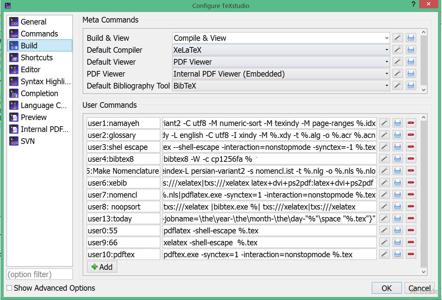The height and width of the screenshot is (300, 442).
Task: Click save icon for user13:today command
Action: coord(398,218)
